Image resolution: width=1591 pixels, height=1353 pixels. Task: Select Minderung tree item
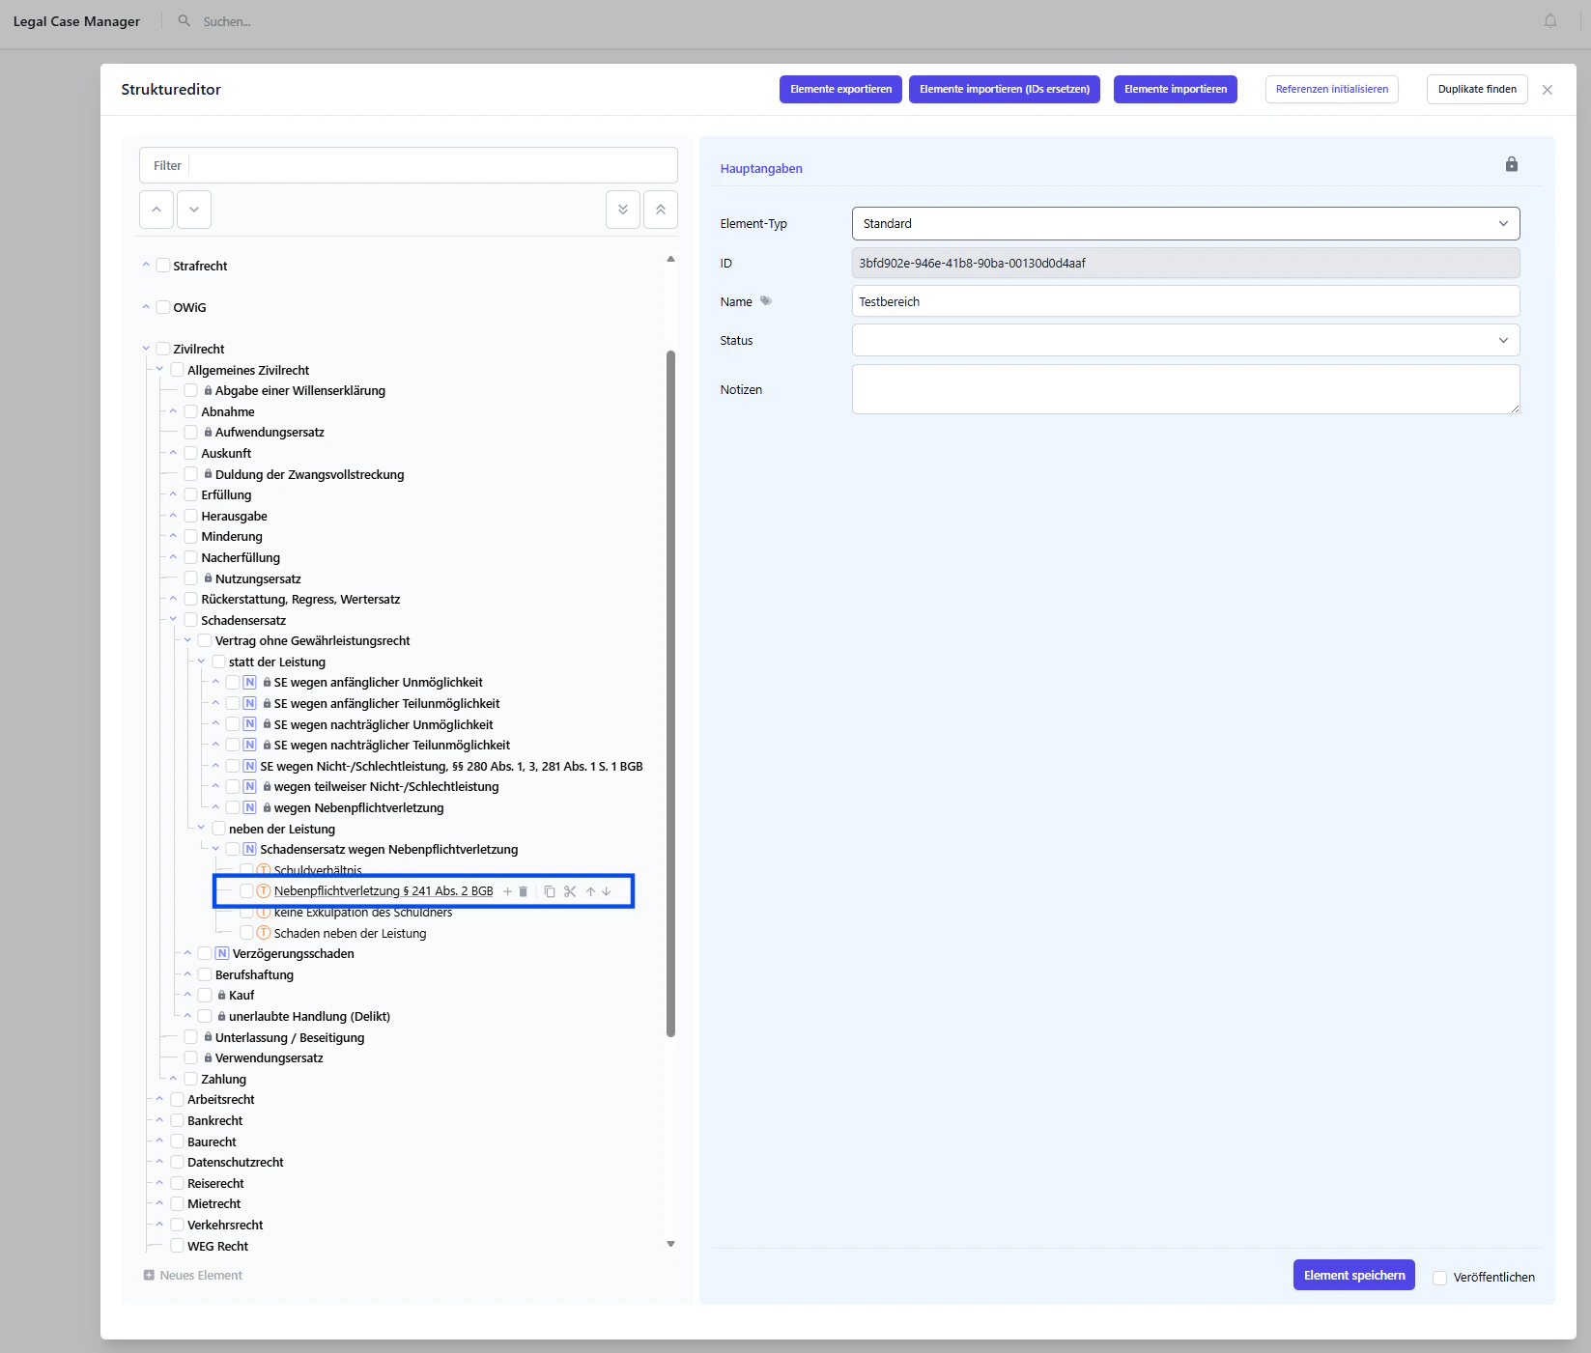[x=232, y=537]
